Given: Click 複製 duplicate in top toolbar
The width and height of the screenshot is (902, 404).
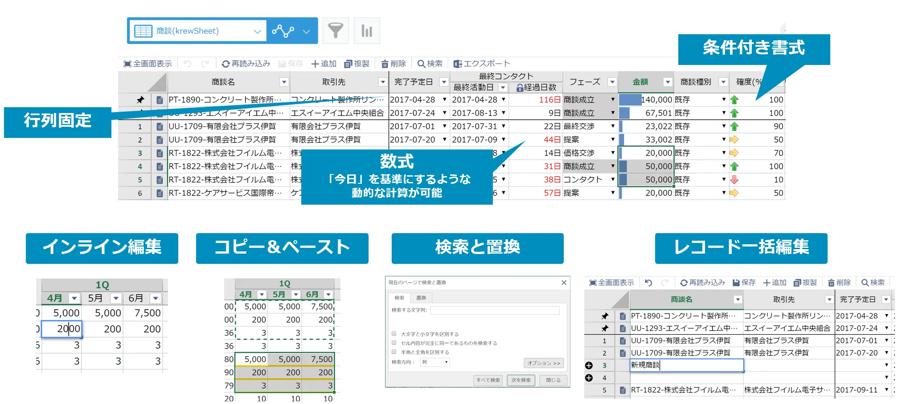Looking at the screenshot, I should (357, 64).
